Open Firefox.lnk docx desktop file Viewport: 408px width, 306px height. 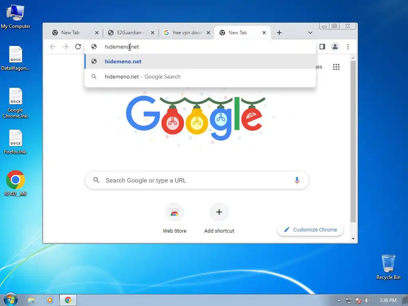coord(16,142)
